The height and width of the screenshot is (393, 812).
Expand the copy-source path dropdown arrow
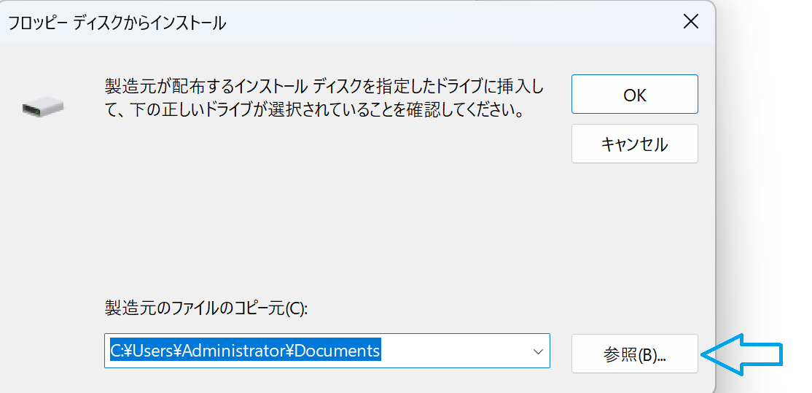(x=538, y=351)
